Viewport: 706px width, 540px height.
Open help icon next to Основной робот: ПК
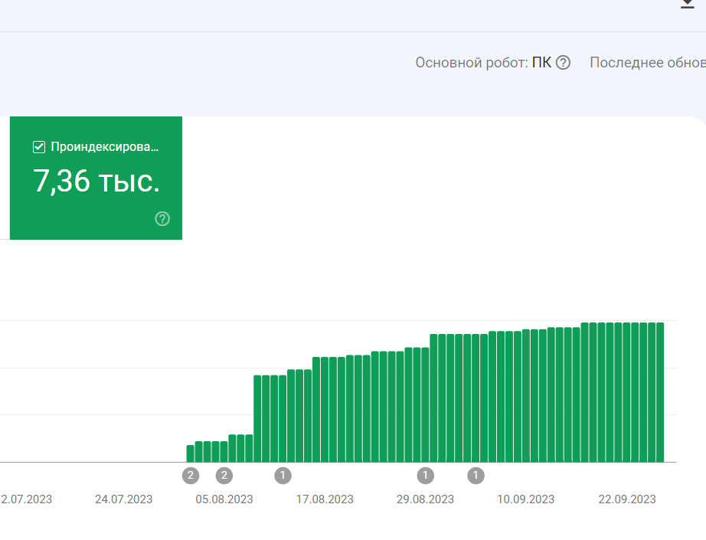click(x=563, y=63)
